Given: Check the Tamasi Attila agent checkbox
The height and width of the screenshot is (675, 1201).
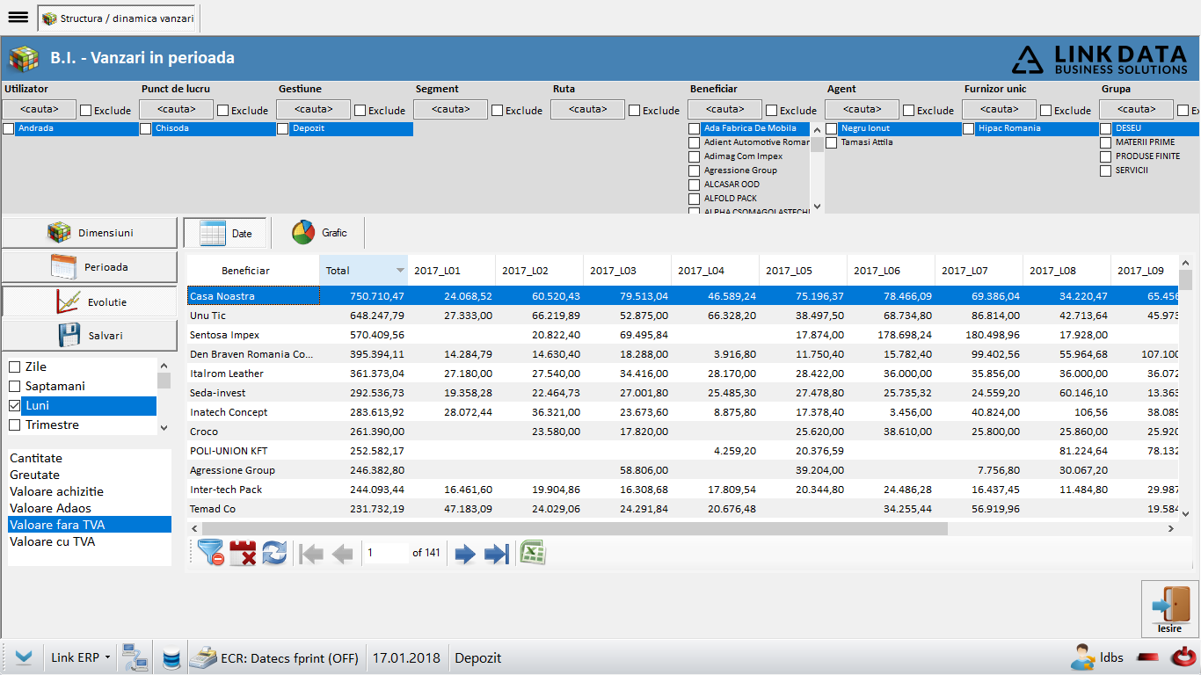Looking at the screenshot, I should tap(831, 142).
